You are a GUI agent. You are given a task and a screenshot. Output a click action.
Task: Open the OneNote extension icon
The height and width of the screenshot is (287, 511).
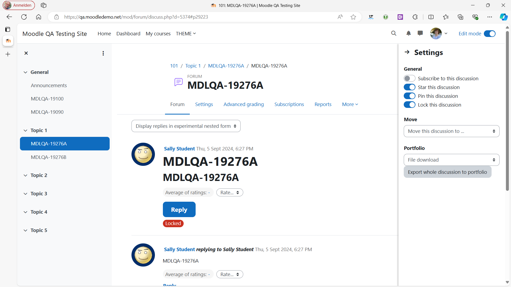coord(400,17)
